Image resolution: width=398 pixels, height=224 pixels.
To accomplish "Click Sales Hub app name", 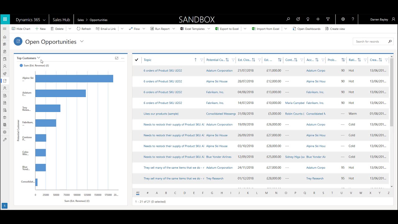I will 61,20.
